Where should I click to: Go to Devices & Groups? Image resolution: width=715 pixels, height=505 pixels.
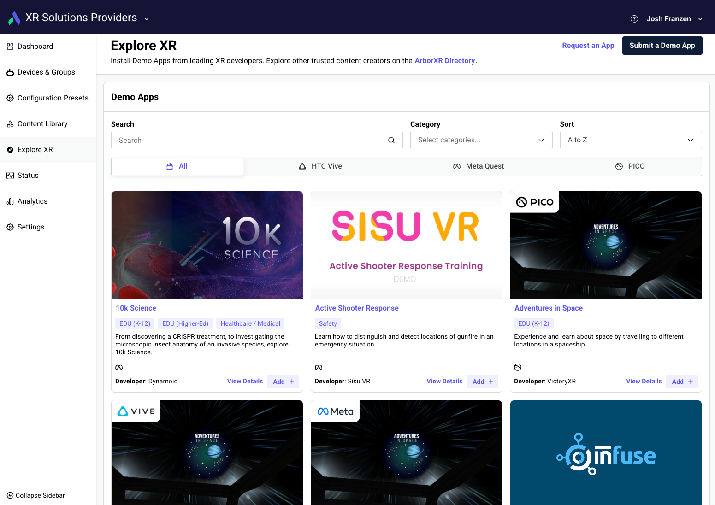click(x=48, y=72)
